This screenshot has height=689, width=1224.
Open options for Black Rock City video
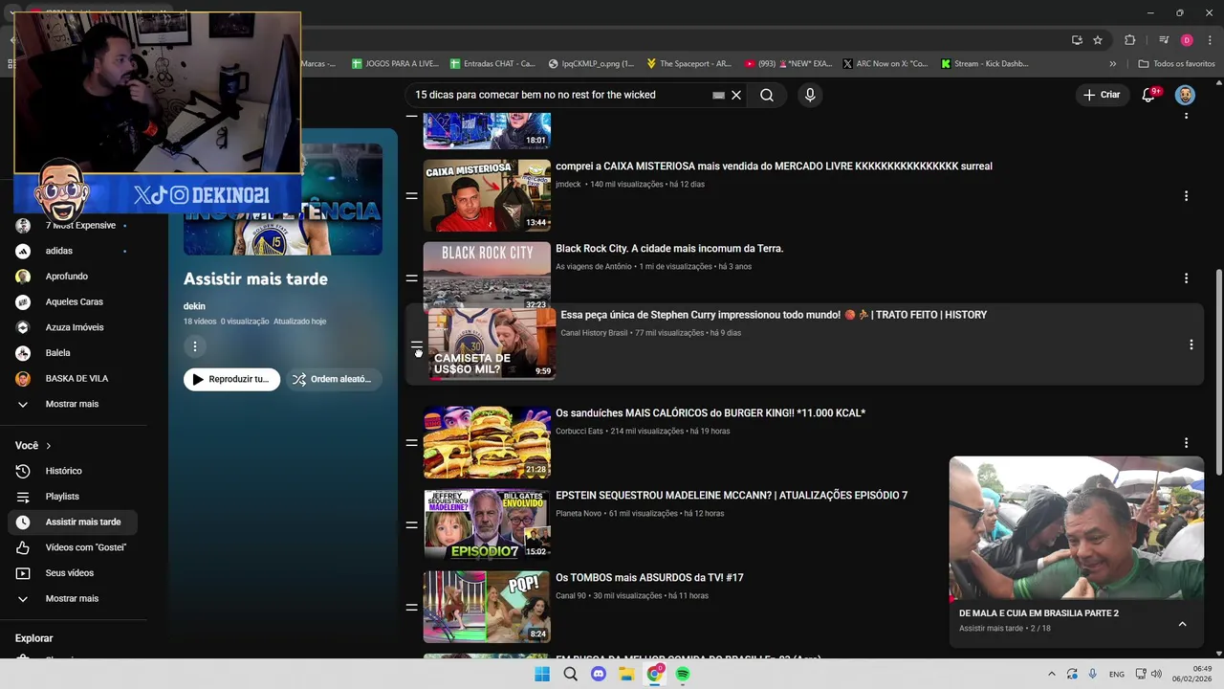[1186, 278]
